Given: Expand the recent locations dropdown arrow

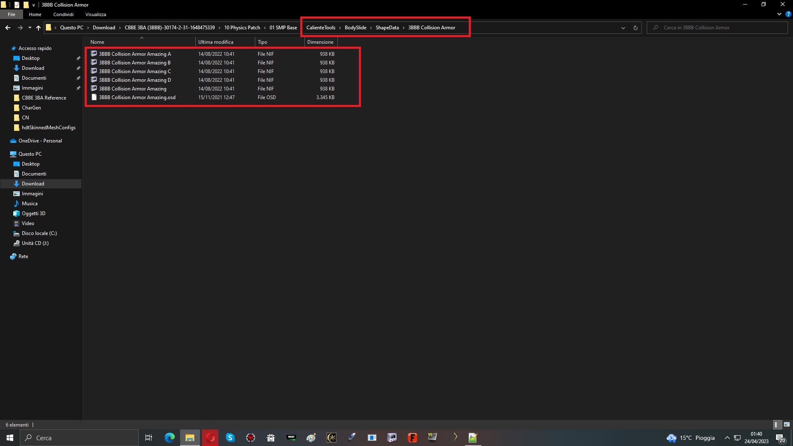Looking at the screenshot, I should 30,28.
